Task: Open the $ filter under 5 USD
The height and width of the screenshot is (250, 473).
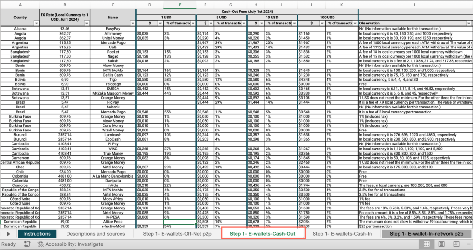Action: (x=211, y=24)
